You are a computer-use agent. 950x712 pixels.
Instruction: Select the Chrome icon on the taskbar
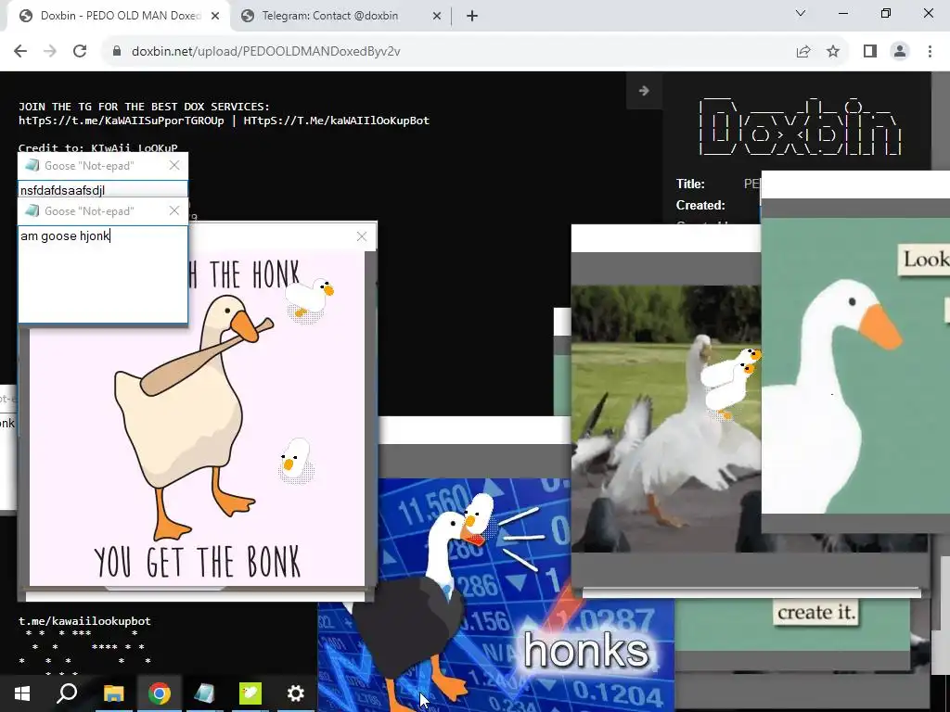159,693
